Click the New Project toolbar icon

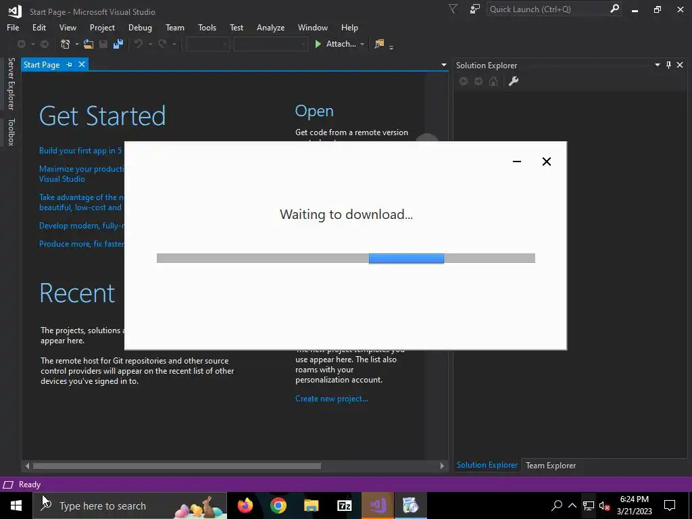tap(66, 44)
